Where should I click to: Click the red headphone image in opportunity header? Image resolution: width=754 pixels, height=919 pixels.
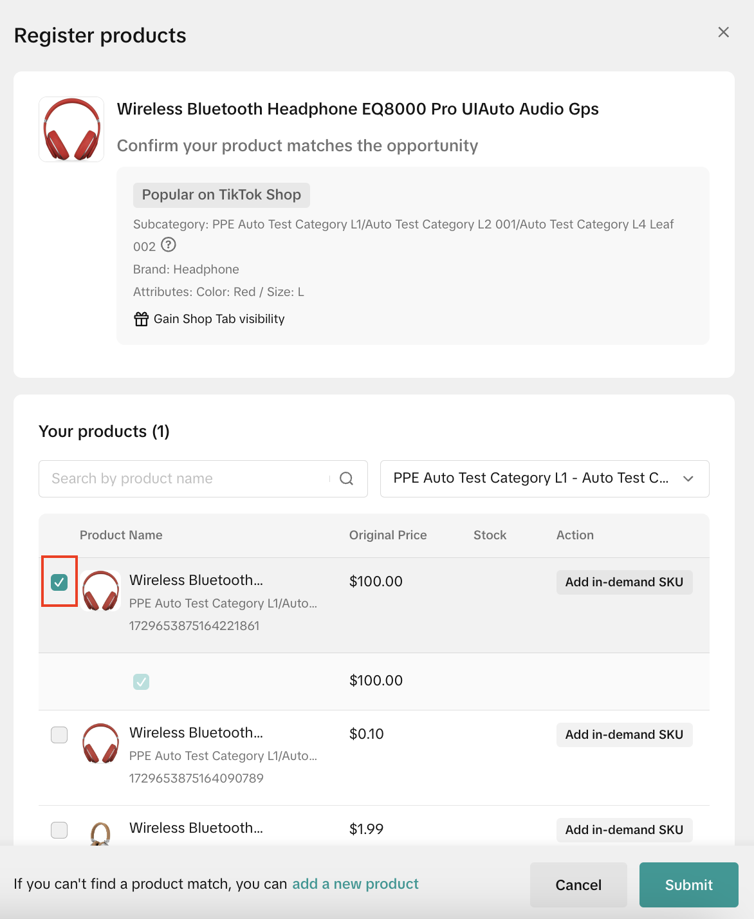pos(71,129)
